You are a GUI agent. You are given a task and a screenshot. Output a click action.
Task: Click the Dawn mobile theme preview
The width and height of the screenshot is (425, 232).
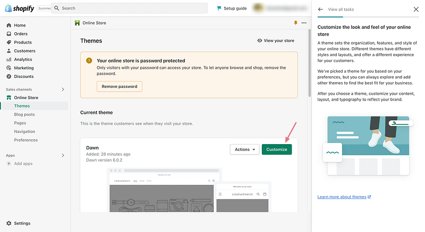coord(242,198)
